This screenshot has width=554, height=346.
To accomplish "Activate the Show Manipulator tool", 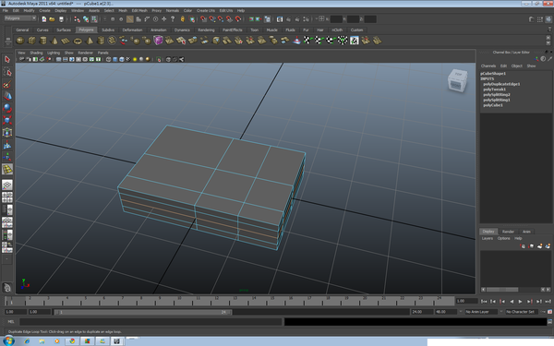I will point(7,157).
